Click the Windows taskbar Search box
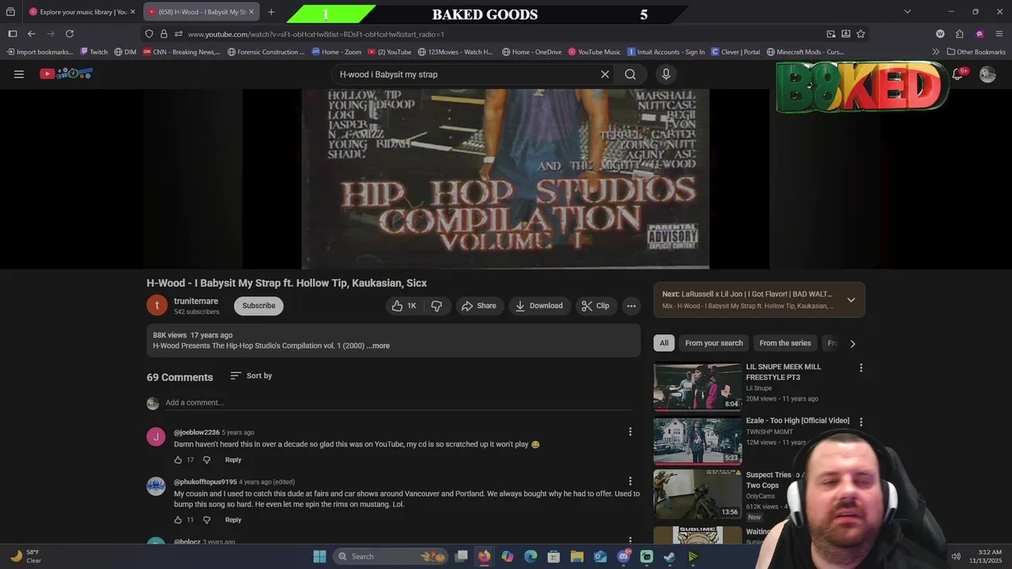Image resolution: width=1012 pixels, height=569 pixels. pyautogui.click(x=391, y=556)
